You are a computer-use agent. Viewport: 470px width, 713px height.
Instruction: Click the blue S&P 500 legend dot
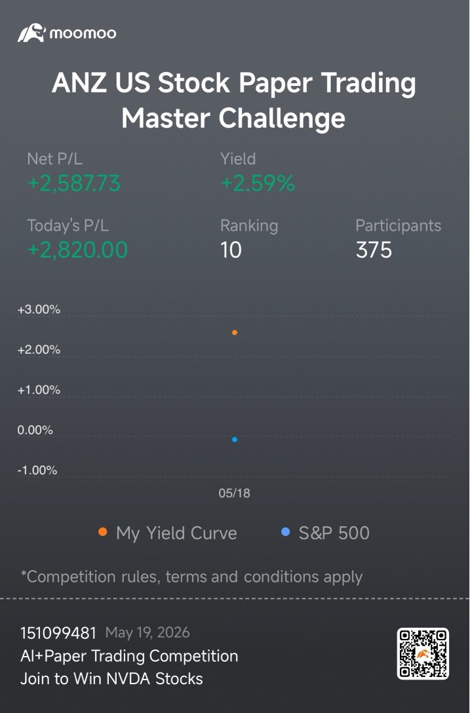[x=285, y=531]
